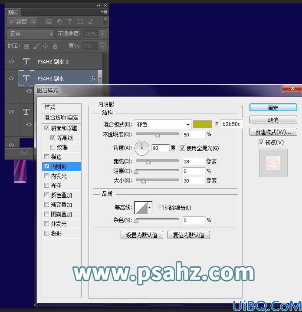
Task: Click lock position move icon
Action: (45, 46)
